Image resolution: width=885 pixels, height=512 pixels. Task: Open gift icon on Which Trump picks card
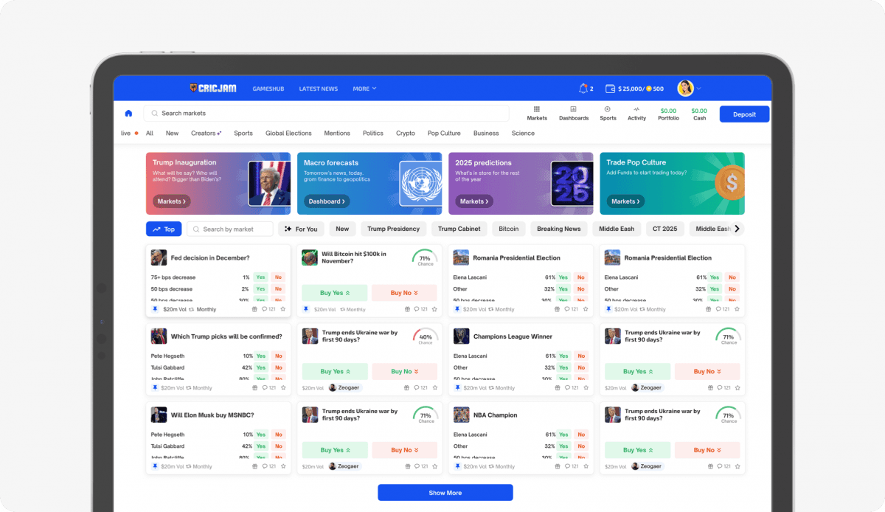[255, 387]
